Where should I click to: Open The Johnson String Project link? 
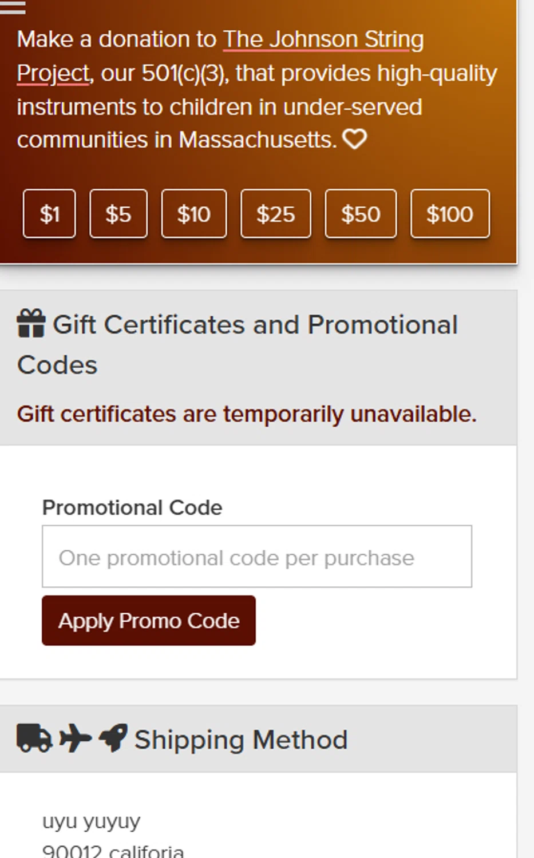coord(323,40)
